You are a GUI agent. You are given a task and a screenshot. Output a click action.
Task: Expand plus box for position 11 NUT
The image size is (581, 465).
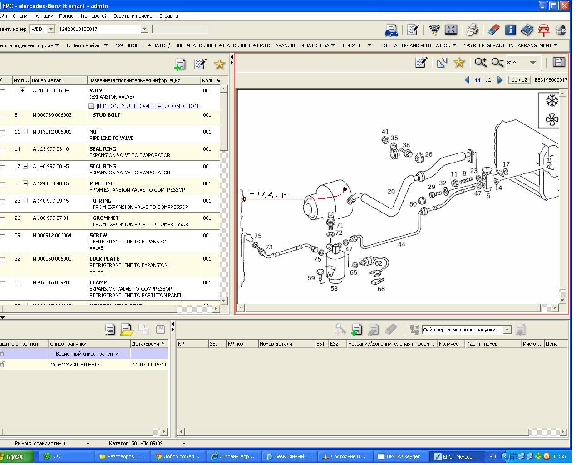pyautogui.click(x=25, y=132)
